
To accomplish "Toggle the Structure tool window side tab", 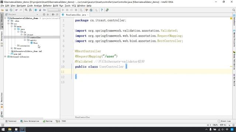I will tap(1, 39).
